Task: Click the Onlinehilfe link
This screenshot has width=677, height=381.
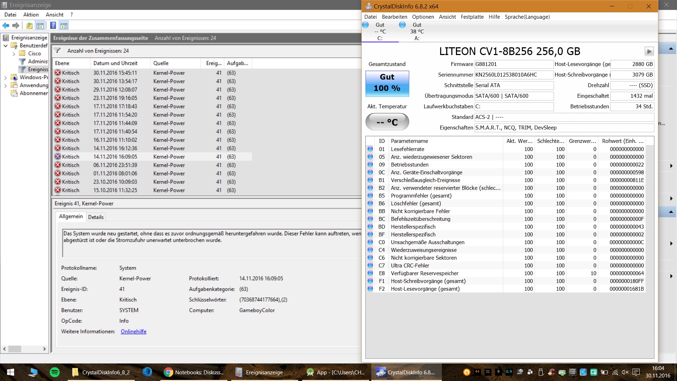Action: (x=133, y=331)
